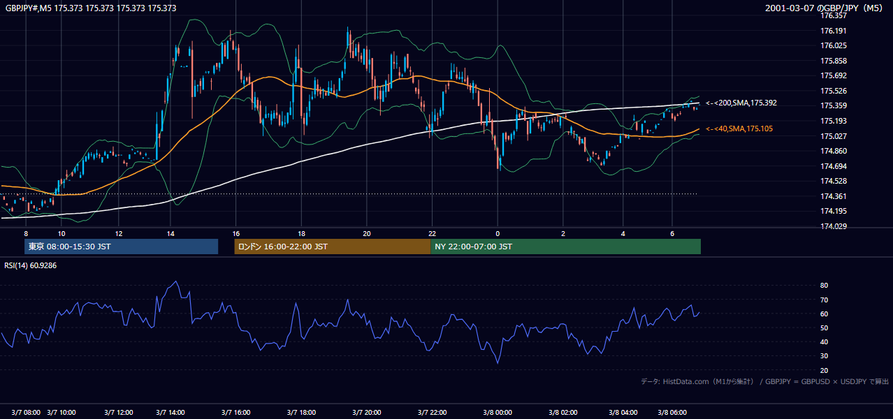Image resolution: width=893 pixels, height=419 pixels.
Task: Click RSI scale level 60
Action: (x=824, y=314)
